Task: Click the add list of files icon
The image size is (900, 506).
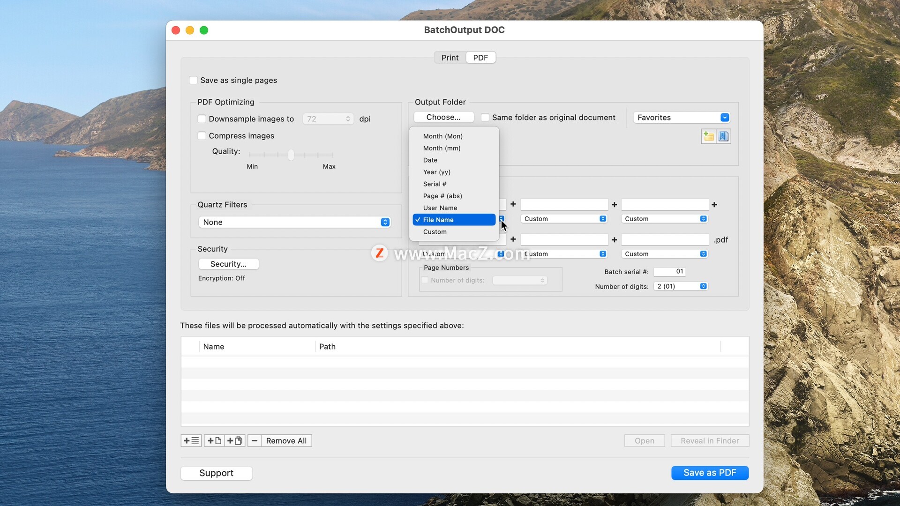Action: coord(191,441)
